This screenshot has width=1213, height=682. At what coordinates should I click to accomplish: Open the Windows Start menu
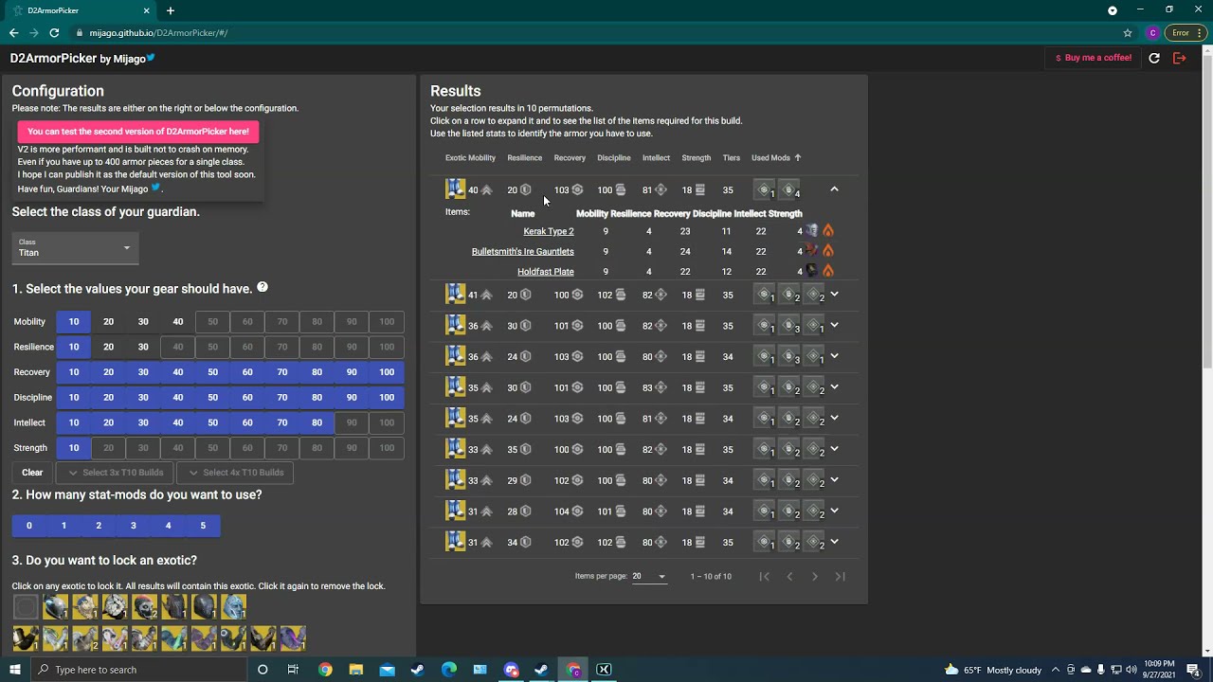pos(14,670)
